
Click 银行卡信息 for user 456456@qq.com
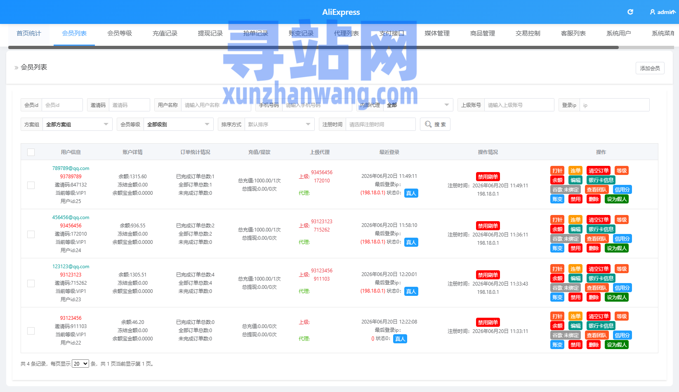click(x=601, y=229)
